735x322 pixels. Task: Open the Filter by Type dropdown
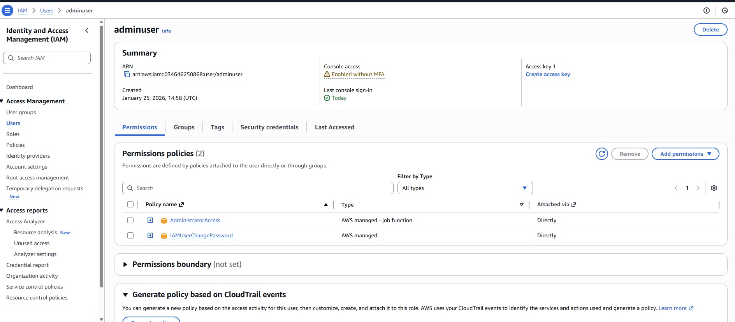464,188
